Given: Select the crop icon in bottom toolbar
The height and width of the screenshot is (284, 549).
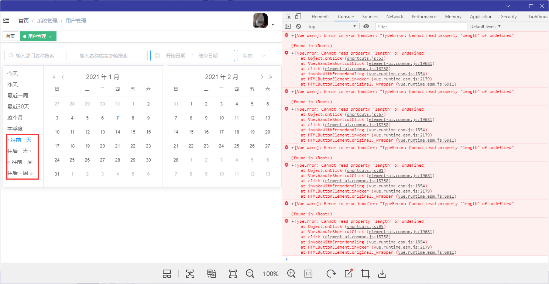Looking at the screenshot, I should [365, 274].
